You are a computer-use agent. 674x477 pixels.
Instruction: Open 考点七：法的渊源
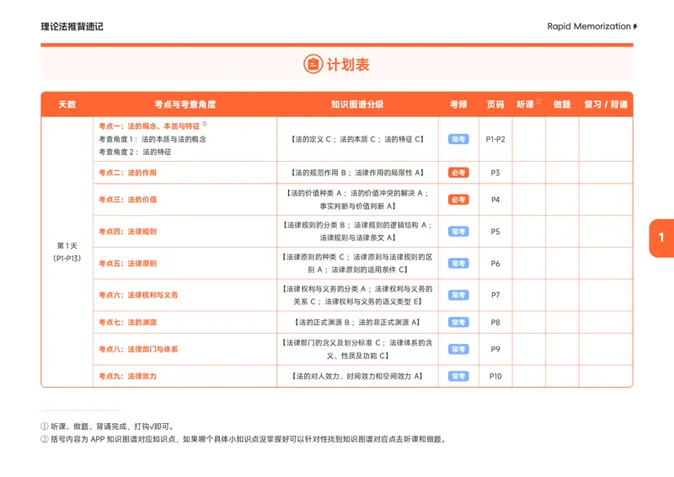pyautogui.click(x=128, y=322)
